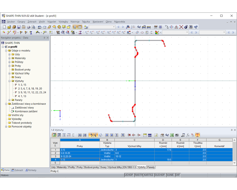Open the Zobrazit menu

[32, 22]
